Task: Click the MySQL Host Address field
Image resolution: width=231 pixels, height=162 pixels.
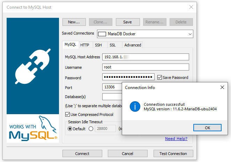Action: coord(145,57)
